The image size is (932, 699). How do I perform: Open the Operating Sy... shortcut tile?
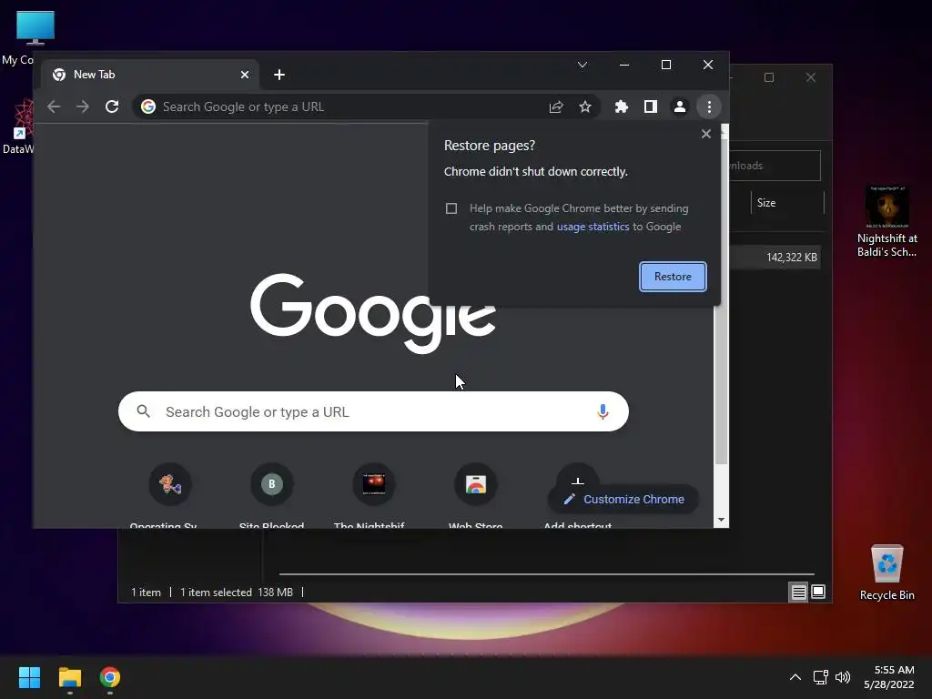click(x=170, y=484)
